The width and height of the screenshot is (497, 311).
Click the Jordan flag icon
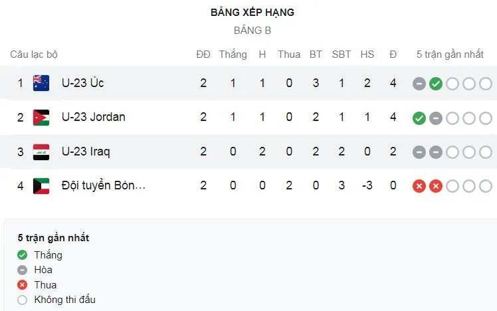coord(41,118)
